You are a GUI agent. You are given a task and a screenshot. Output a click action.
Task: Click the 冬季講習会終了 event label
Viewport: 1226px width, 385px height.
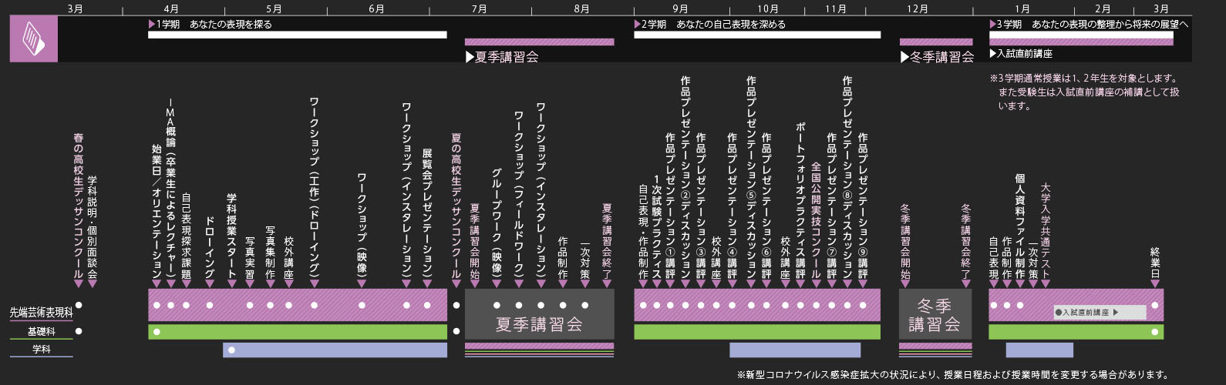pos(966,242)
